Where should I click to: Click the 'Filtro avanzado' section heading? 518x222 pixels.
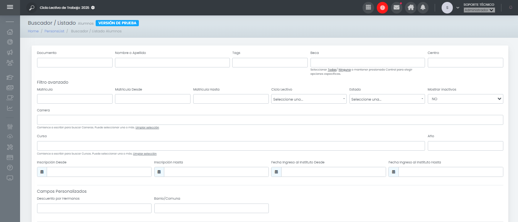[x=52, y=82]
